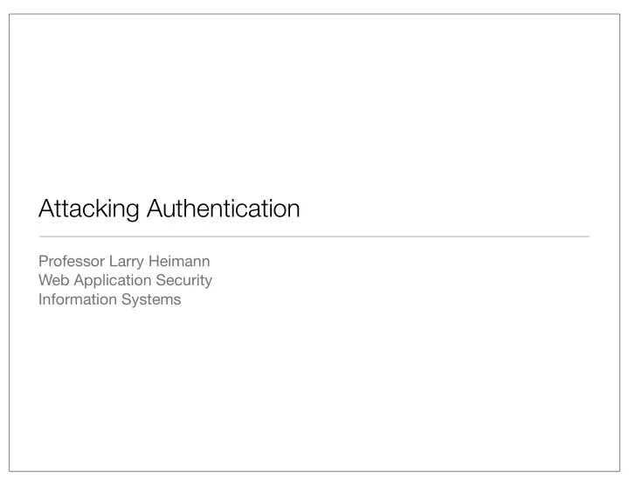Click the blank slide area below 'Information Systems'
Image resolution: width=629 pixels, height=486 pixels.
tap(314, 388)
